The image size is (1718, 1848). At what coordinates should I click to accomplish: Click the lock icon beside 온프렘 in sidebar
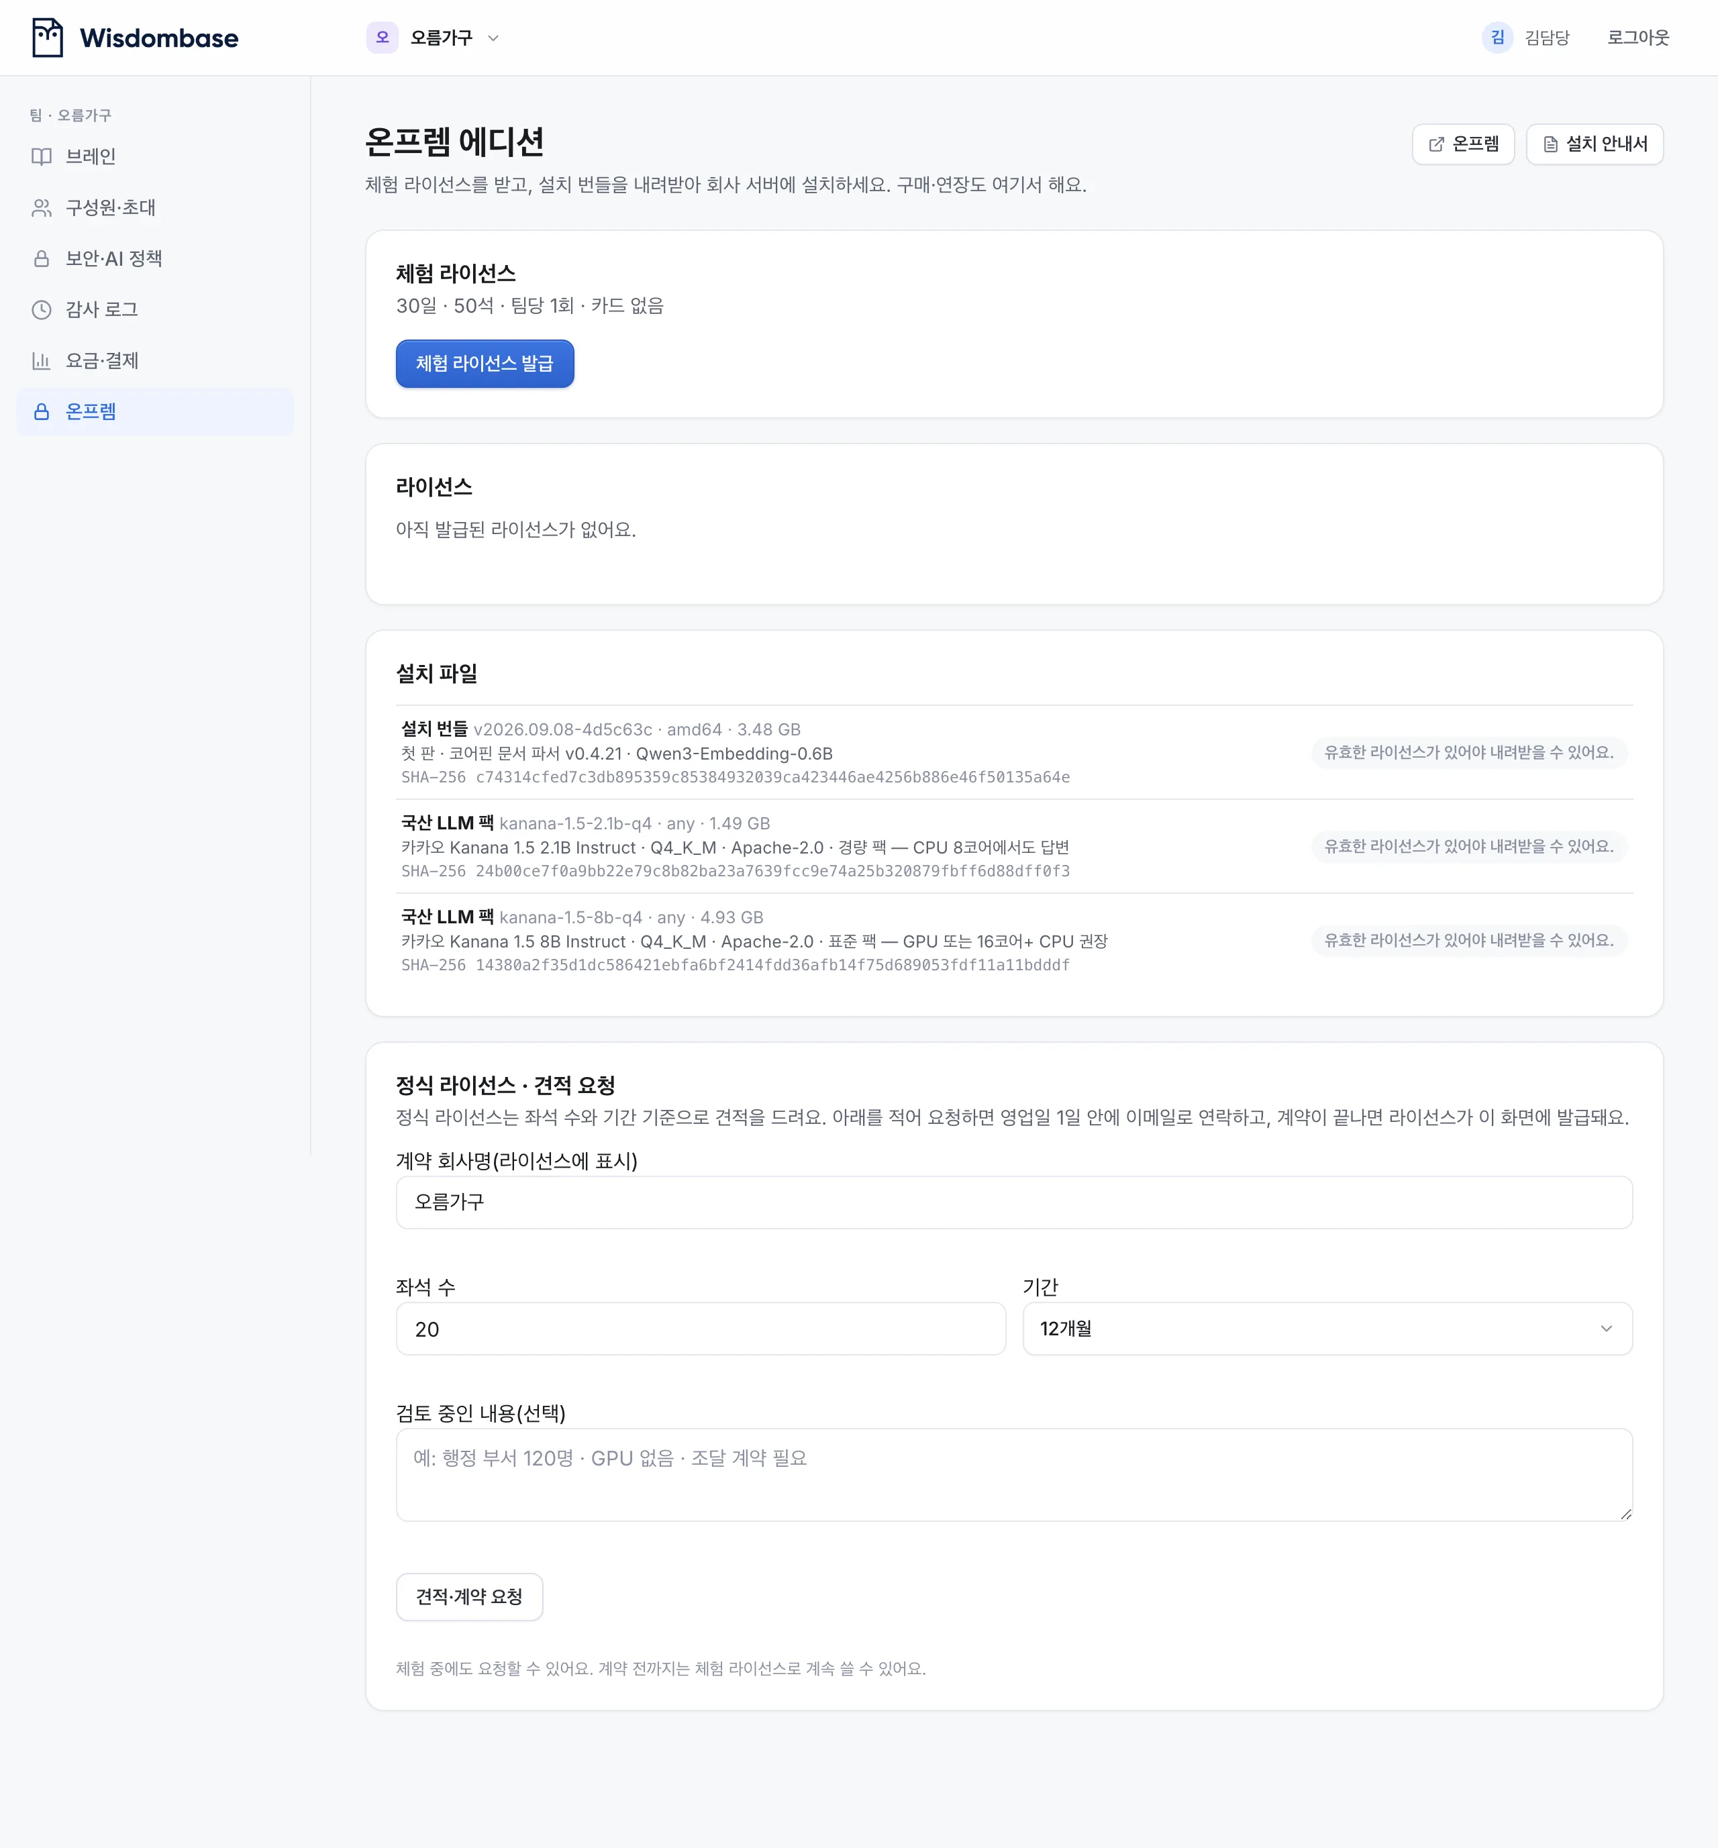(42, 413)
